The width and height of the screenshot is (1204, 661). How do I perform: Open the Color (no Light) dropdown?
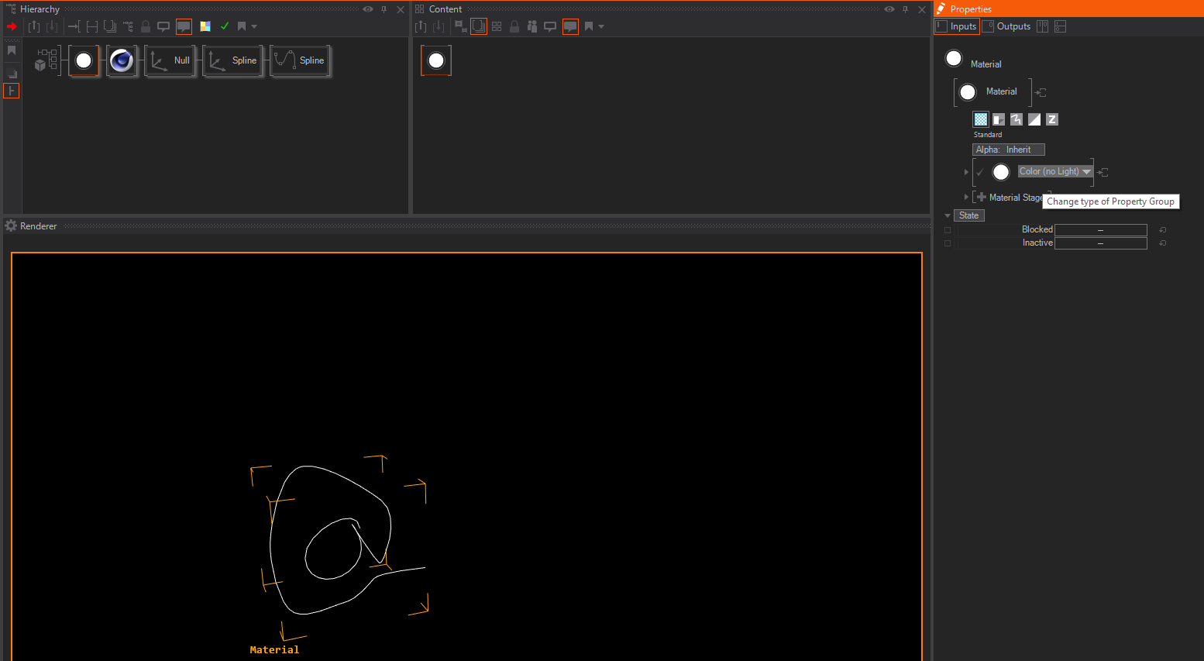coord(1086,172)
